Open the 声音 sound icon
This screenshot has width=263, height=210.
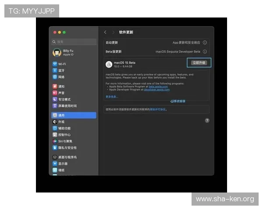pos(55,93)
